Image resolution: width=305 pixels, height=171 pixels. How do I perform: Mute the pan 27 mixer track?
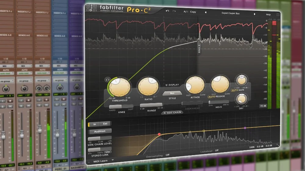pyautogui.click(x=28, y=105)
